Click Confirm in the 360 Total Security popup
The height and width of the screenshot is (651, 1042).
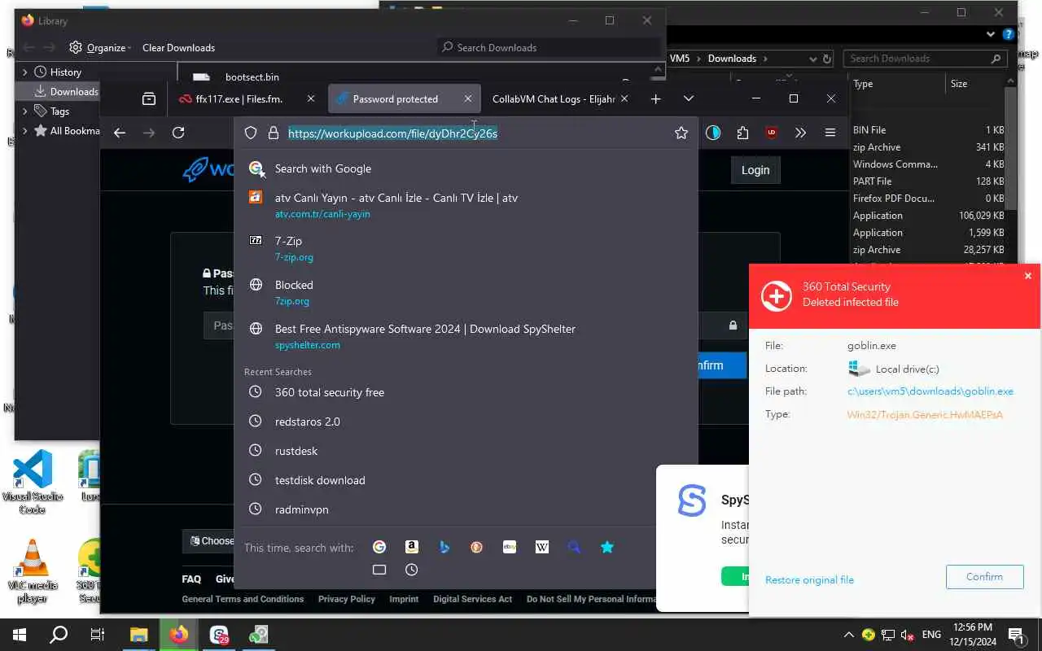coord(984,576)
